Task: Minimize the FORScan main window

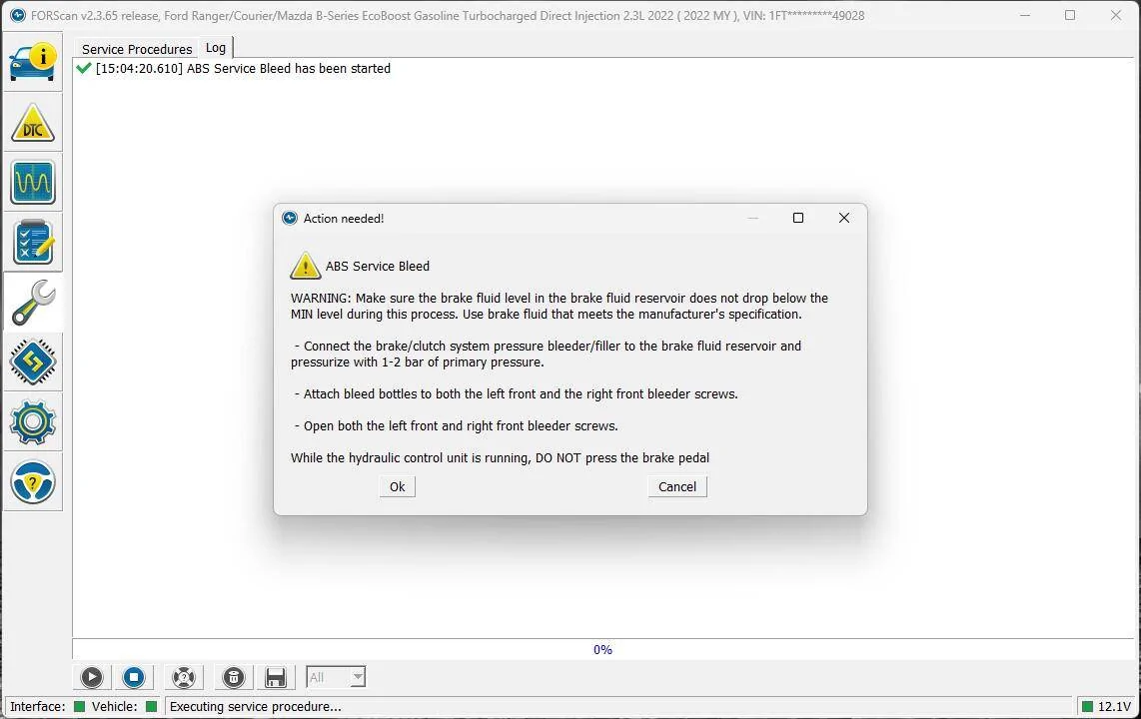Action: 1024,15
